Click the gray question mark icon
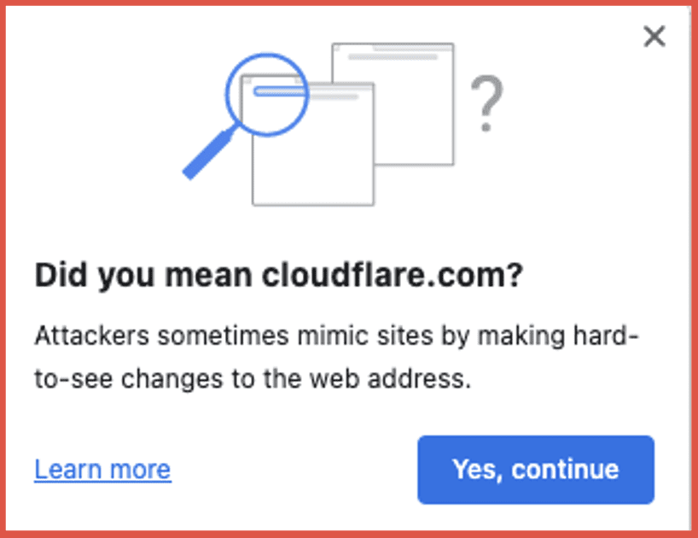Screen dimensions: 698x538 [x=486, y=102]
